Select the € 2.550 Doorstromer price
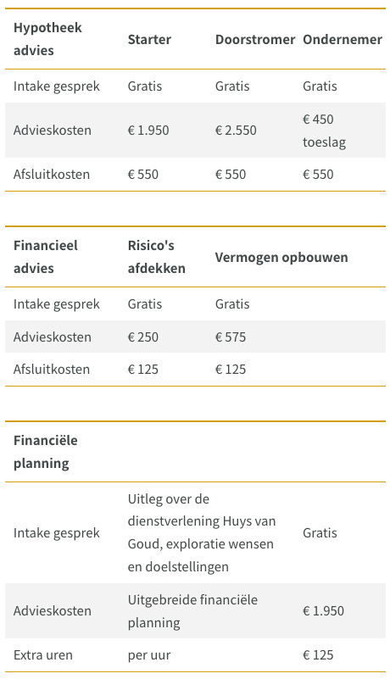Screen dimensions: 390x679 pos(236,131)
